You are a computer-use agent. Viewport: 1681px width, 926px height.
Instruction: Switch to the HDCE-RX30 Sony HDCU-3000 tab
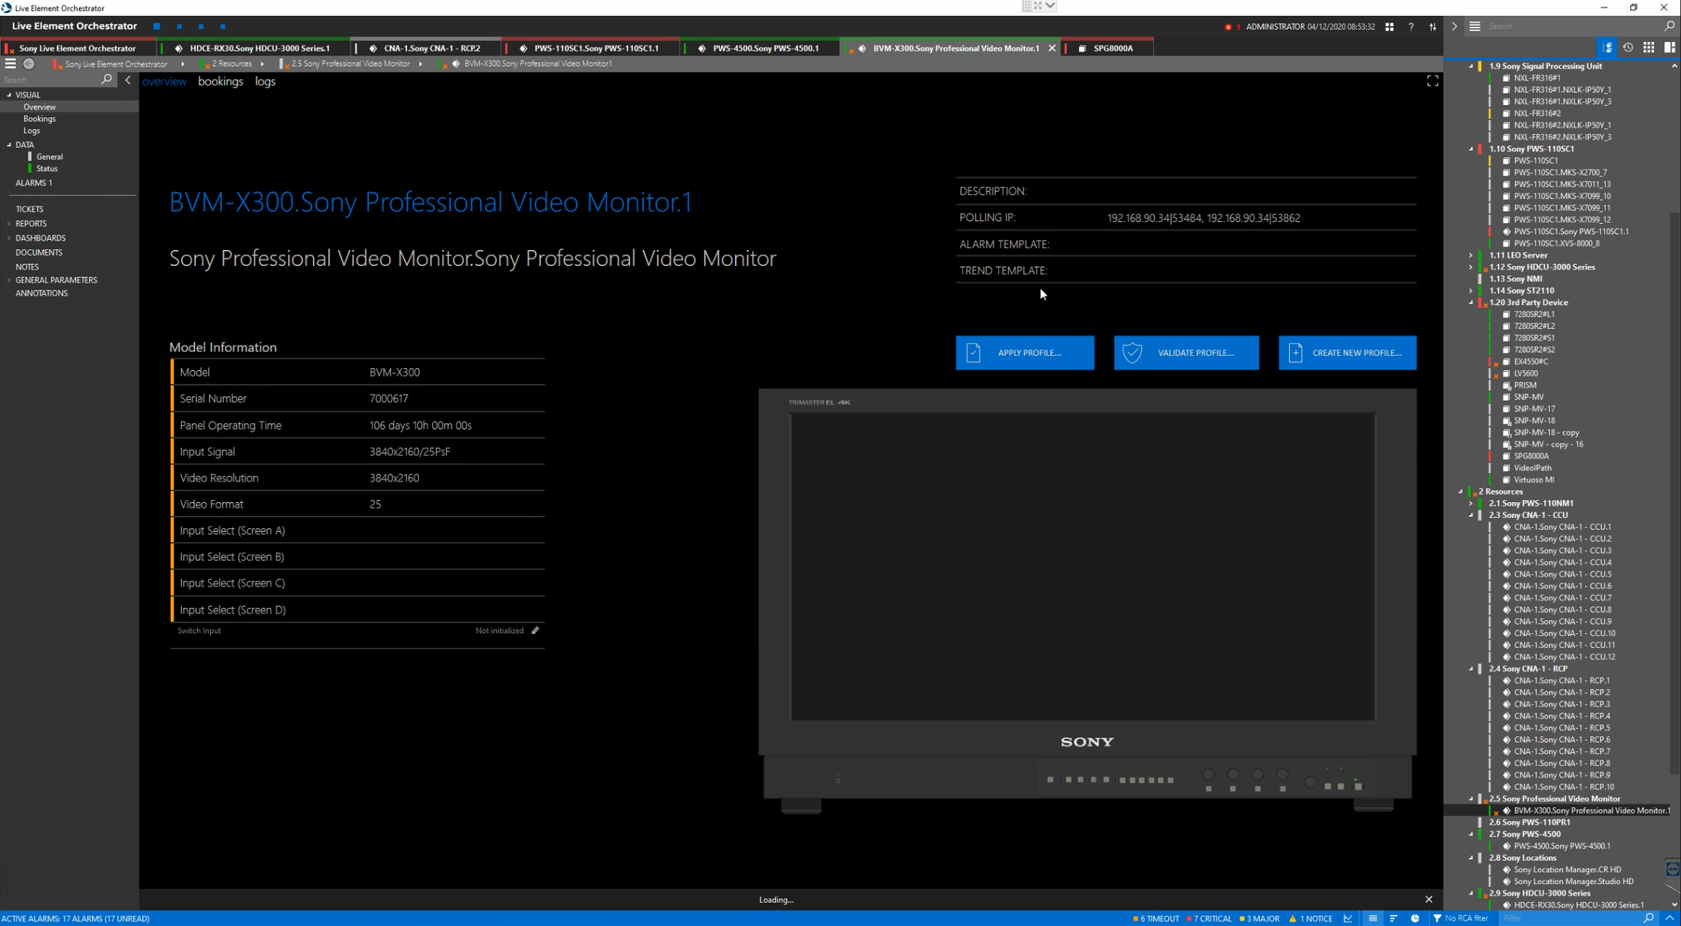click(255, 48)
